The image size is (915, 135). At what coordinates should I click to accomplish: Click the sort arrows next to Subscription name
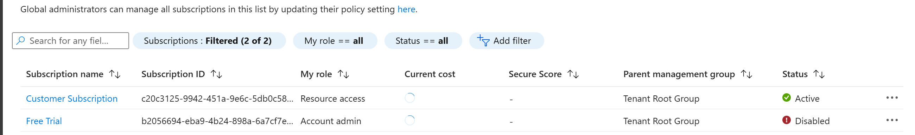tap(115, 74)
